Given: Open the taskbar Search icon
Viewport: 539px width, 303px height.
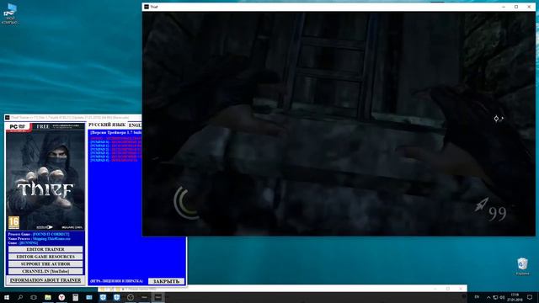Looking at the screenshot, I should [x=20, y=297].
